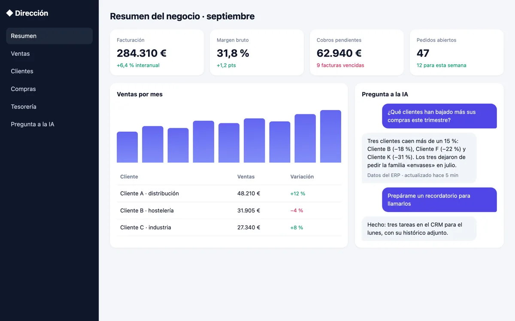Click the shortest first bar in the chart
Image resolution: width=515 pixels, height=321 pixels.
coord(127,147)
